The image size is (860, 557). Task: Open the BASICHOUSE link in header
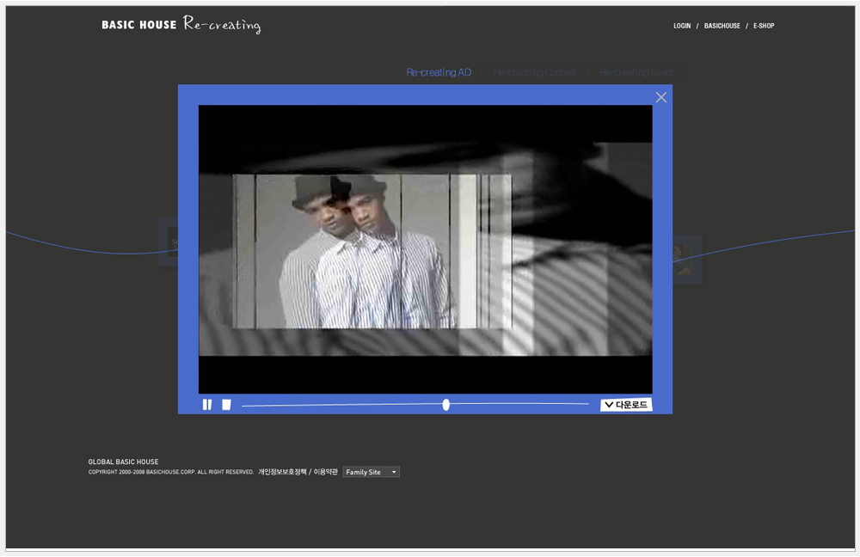point(722,26)
